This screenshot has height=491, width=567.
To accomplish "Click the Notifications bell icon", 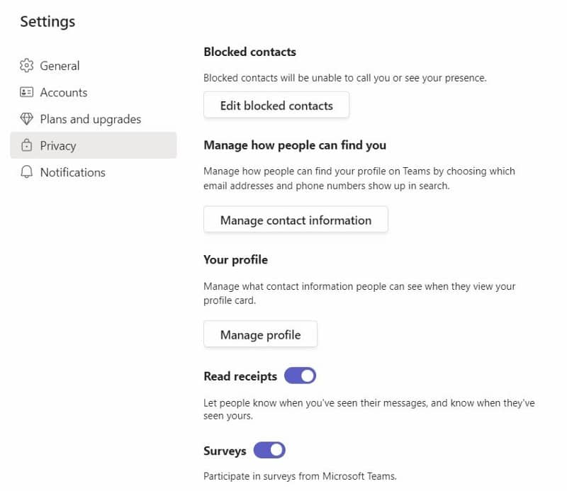I will pos(27,172).
